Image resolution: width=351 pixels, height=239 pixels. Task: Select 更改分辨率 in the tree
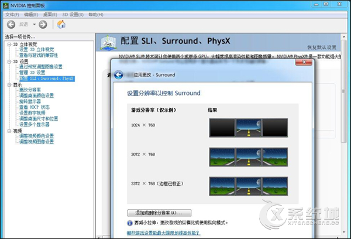tap(30, 90)
